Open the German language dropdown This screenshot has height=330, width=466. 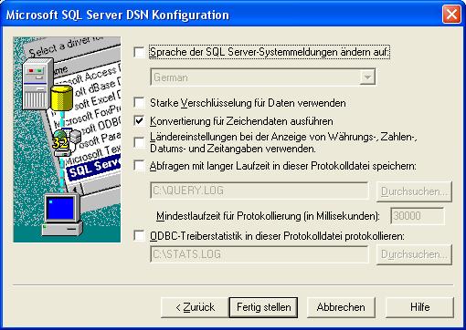367,77
